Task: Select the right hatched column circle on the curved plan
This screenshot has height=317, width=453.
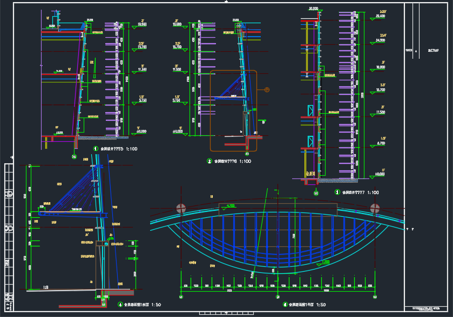Action: click(375, 209)
